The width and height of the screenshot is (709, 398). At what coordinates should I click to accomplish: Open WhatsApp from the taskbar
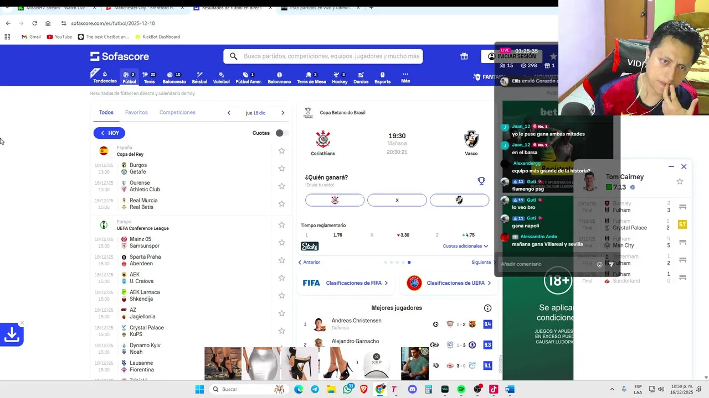pyautogui.click(x=348, y=389)
